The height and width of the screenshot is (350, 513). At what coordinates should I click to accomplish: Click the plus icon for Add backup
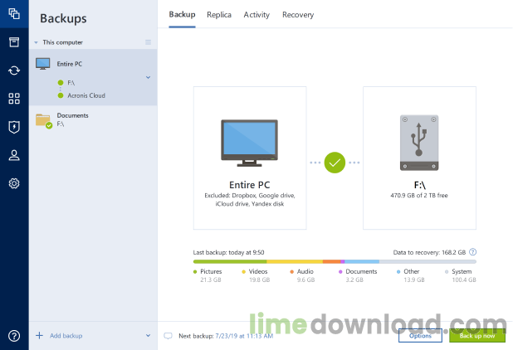click(39, 336)
